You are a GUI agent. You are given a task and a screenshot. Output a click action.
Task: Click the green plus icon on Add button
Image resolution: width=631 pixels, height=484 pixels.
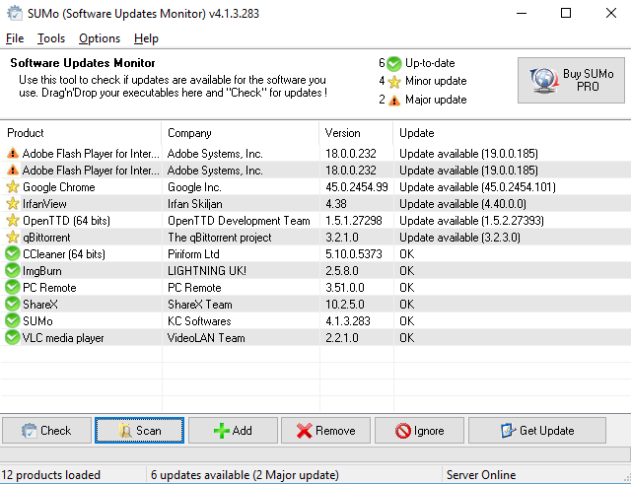coord(221,431)
